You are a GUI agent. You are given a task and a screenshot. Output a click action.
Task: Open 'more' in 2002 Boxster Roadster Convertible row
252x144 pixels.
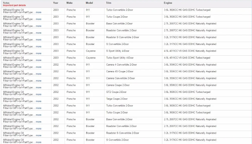point(39,129)
